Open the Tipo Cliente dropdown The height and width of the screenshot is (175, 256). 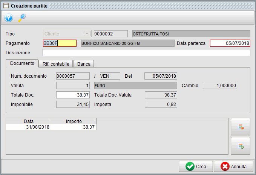point(67,34)
